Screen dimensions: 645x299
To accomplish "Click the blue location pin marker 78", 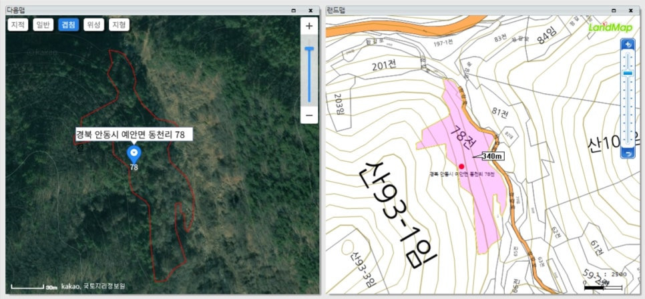I will [x=134, y=154].
